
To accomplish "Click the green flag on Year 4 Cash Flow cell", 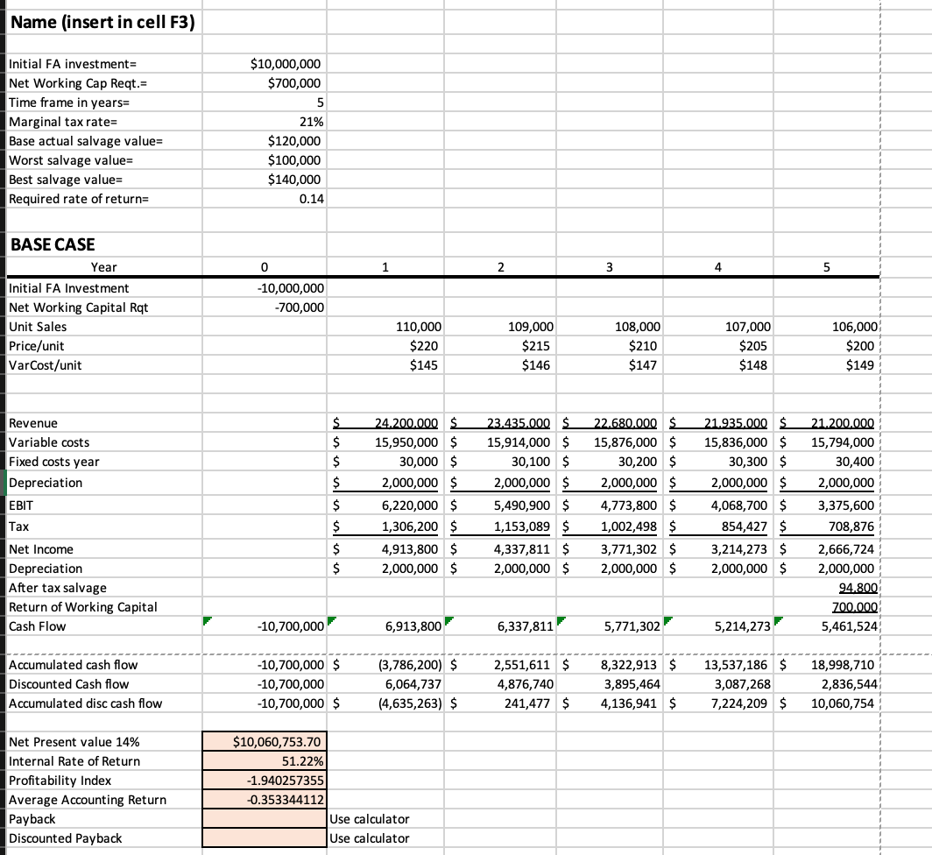I will pyautogui.click(x=668, y=621).
